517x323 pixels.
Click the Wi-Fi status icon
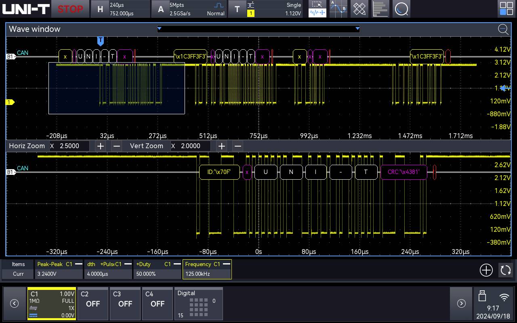[x=503, y=298]
